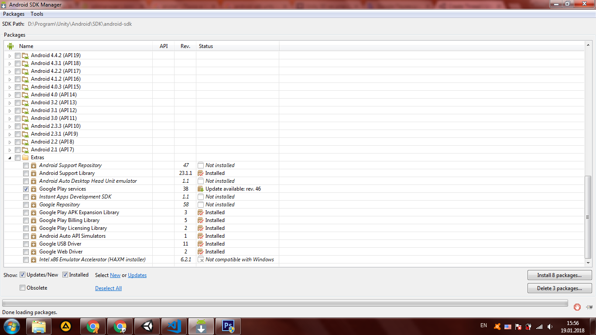Expand the Android 3.0 (API 11) node
This screenshot has height=335, width=596.
point(10,119)
